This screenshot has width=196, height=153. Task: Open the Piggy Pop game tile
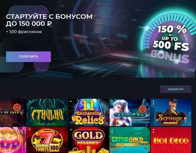(x=13, y=140)
